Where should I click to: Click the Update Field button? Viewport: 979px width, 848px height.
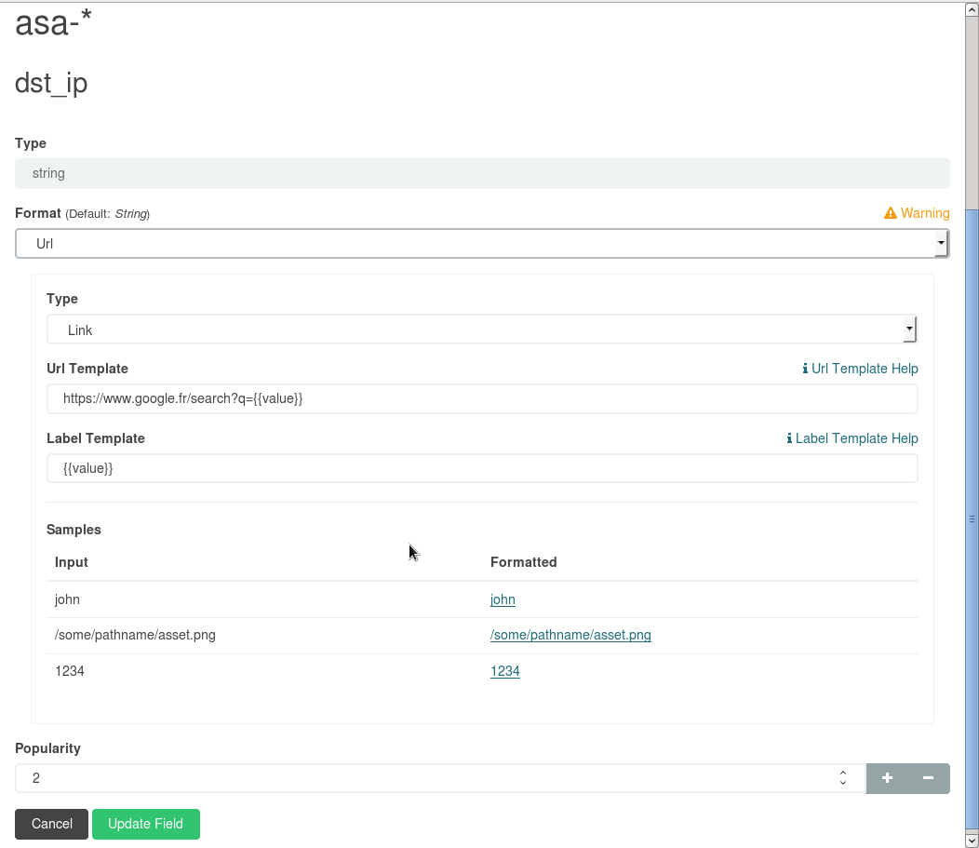coord(145,824)
